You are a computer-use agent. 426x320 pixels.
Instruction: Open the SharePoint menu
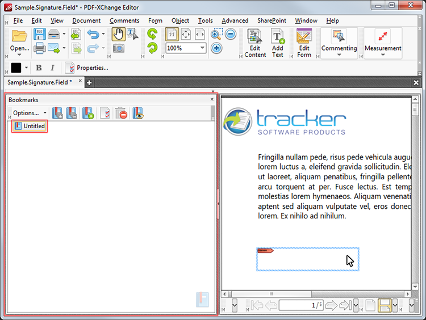coord(272,20)
